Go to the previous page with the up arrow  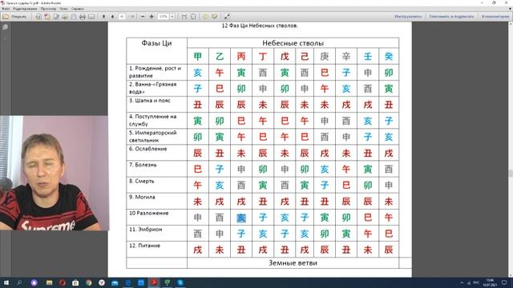coord(103,16)
